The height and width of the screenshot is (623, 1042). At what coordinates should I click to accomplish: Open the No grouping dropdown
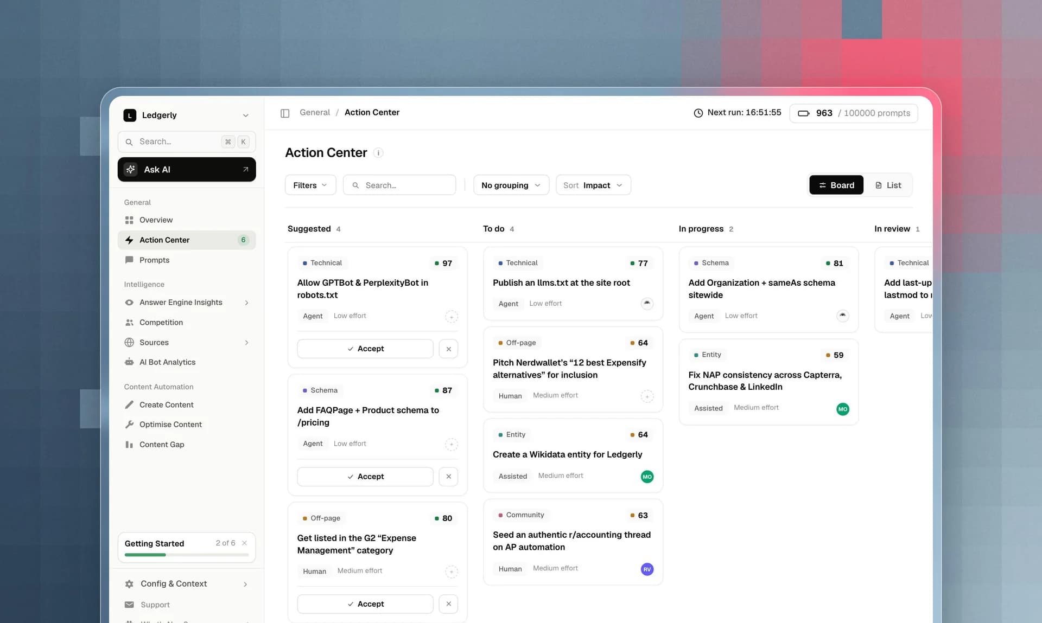click(x=511, y=185)
